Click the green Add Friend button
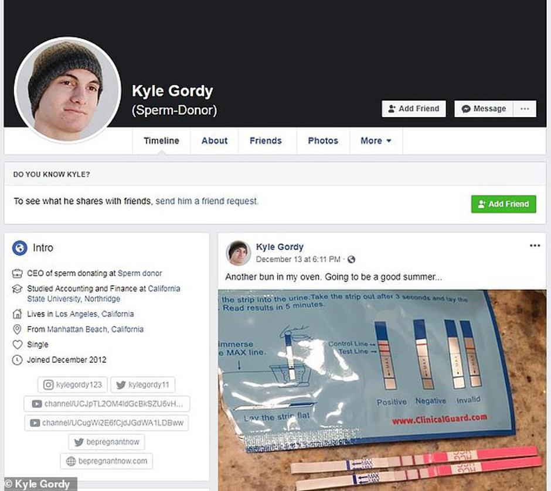This screenshot has width=551, height=491. 504,204
